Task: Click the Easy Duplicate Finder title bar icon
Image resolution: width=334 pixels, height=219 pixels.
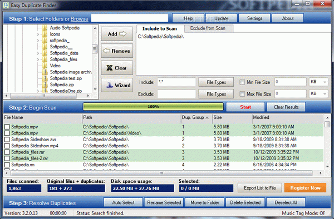Action: point(6,5)
